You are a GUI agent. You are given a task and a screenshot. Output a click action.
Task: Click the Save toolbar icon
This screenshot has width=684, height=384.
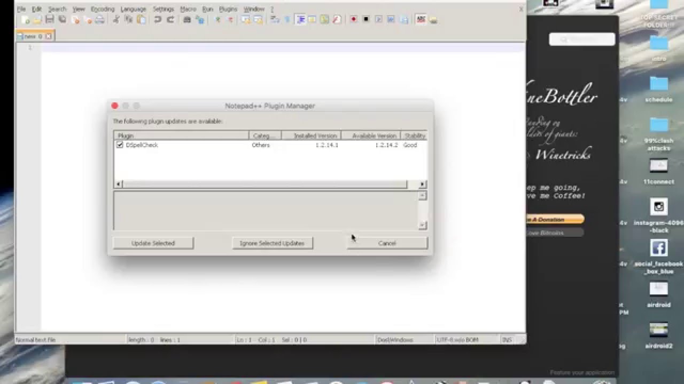point(50,20)
